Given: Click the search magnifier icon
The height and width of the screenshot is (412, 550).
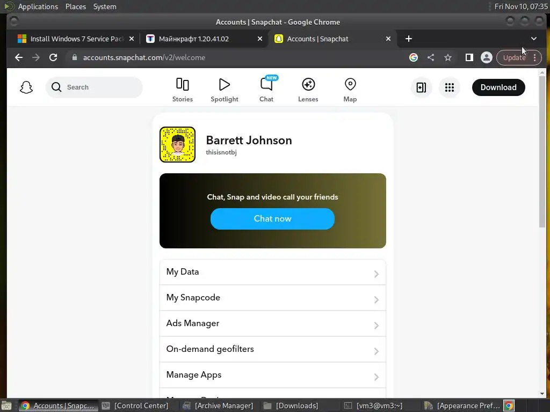Looking at the screenshot, I should pos(56,87).
